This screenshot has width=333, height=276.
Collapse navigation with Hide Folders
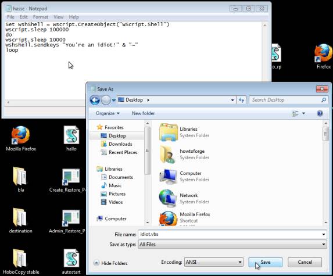110,263
